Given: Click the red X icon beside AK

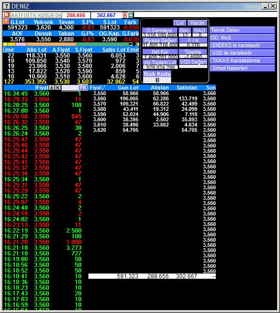Looking at the screenshot, I should click(x=6, y=15).
